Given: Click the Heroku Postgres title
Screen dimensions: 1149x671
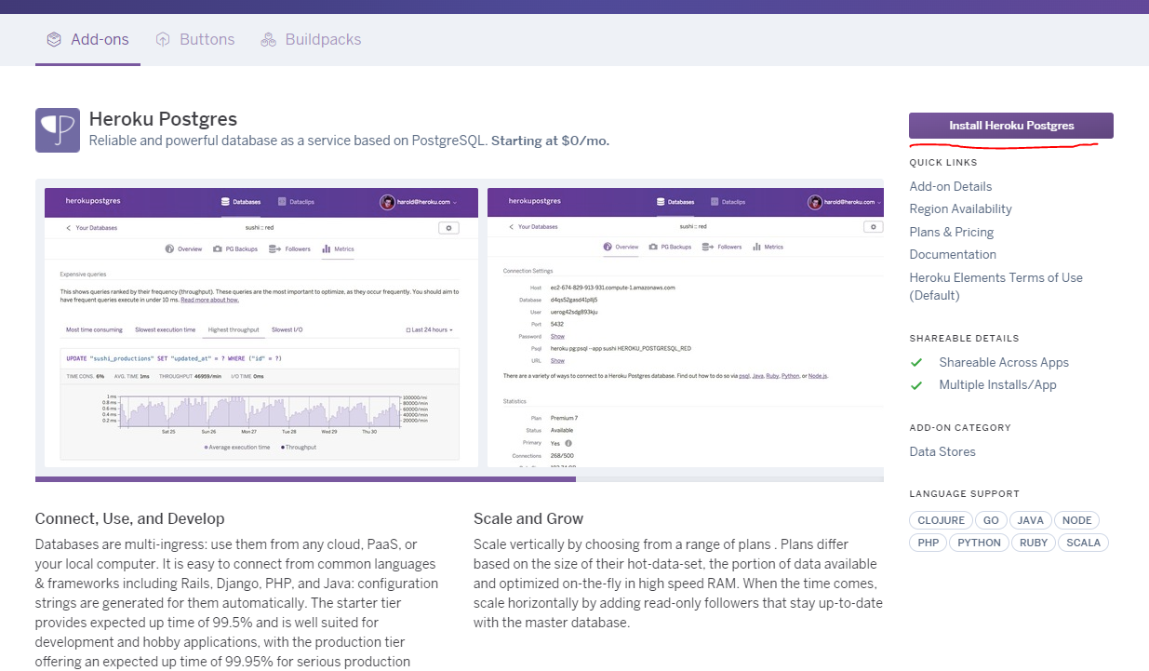Looking at the screenshot, I should coord(163,119).
